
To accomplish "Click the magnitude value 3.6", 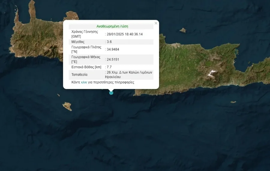I will (109, 42).
